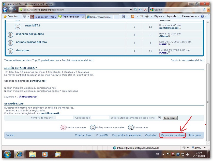Click the Refresh page icon
This screenshot has width=213, height=161.
(x=140, y=10)
